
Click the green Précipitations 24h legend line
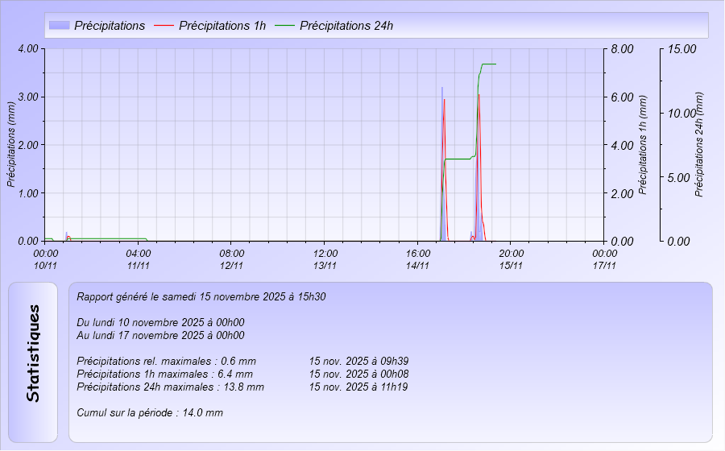[284, 25]
